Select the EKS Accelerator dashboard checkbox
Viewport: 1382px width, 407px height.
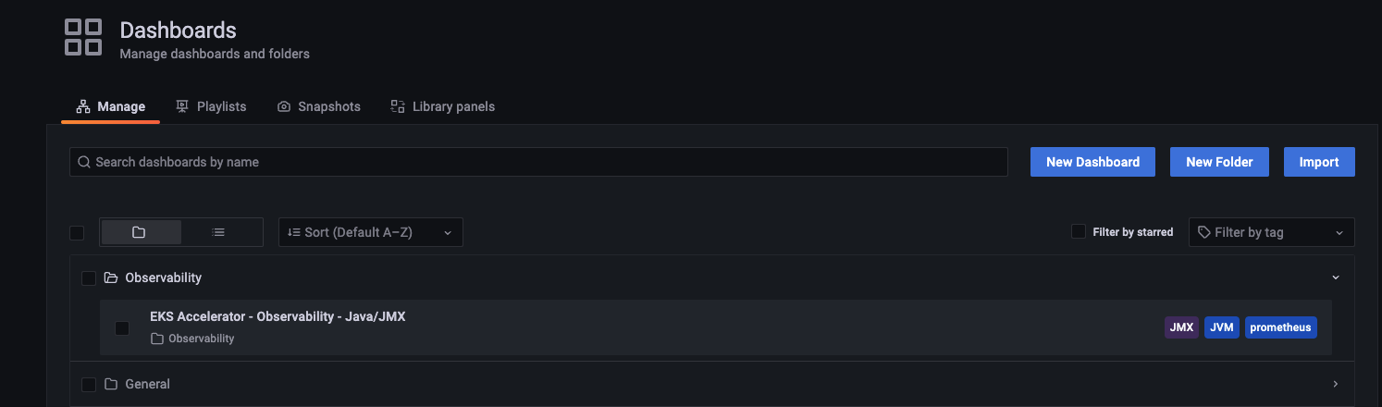pos(122,327)
